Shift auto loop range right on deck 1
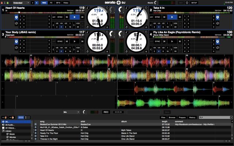234x146 pixels. click(x=74, y=25)
